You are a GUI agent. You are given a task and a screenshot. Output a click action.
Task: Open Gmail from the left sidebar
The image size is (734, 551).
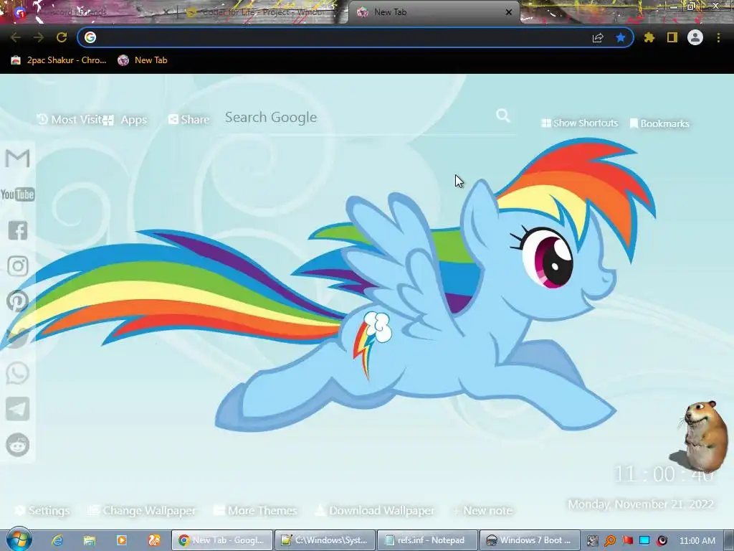[17, 159]
